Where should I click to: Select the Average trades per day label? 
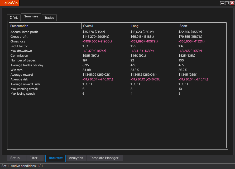(27, 65)
